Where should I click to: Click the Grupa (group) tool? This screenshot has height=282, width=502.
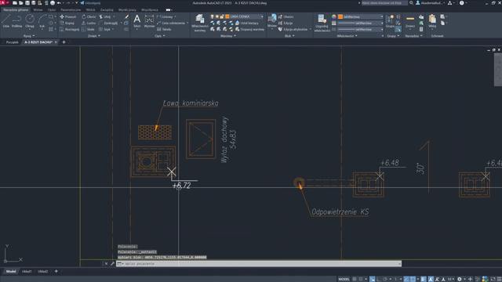[x=390, y=21]
